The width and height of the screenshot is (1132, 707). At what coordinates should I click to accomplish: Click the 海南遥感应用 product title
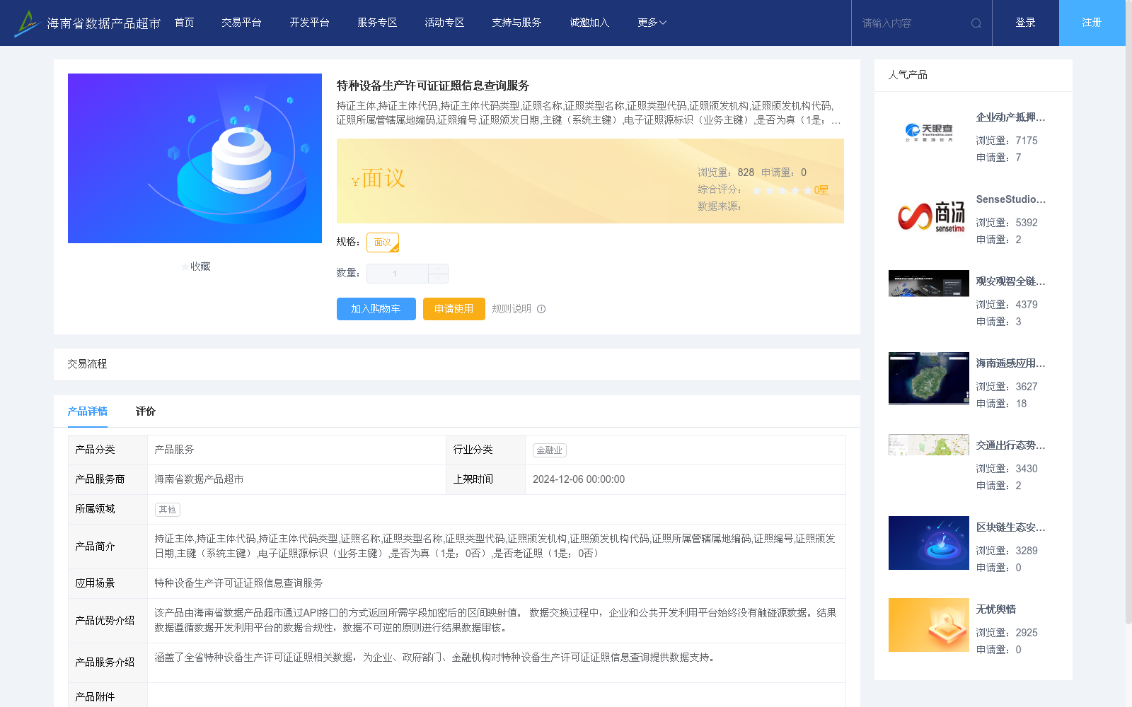point(1010,363)
